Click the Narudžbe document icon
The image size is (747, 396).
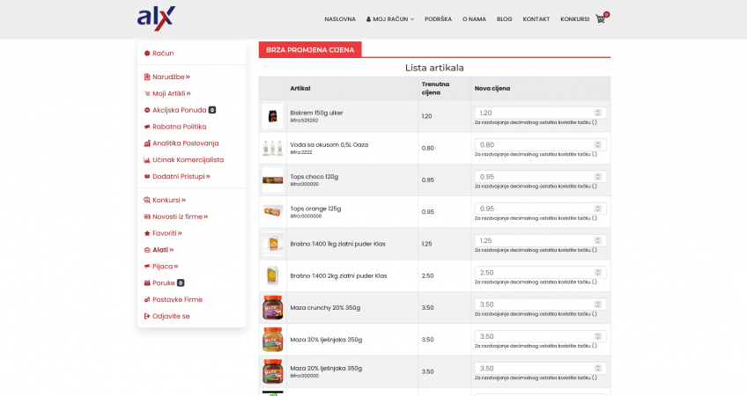pyautogui.click(x=147, y=77)
